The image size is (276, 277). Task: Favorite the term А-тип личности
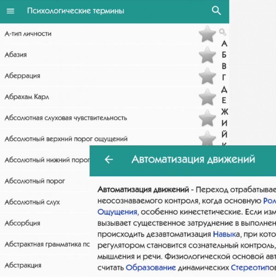[207, 34]
